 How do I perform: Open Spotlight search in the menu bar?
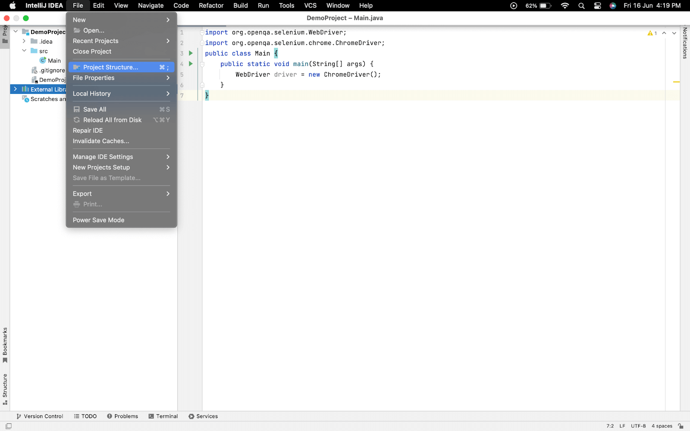pos(581,6)
